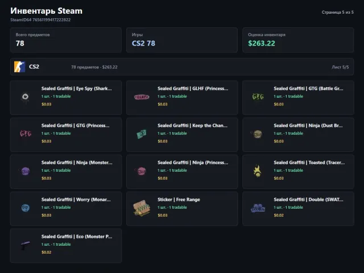The width and height of the screenshot is (364, 273).
Task: Select the green GTG Battle graffiti icon
Action: 258,96
